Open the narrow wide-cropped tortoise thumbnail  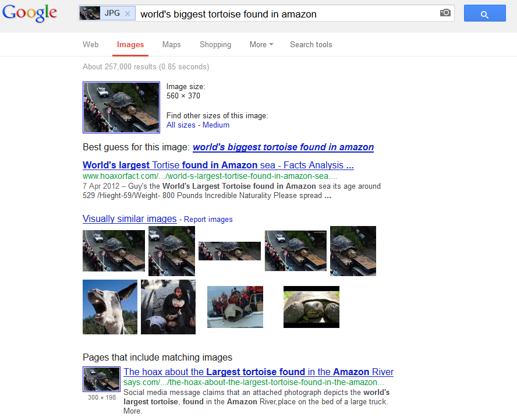[229, 251]
